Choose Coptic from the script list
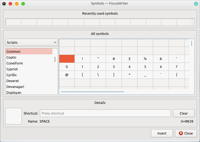Image resolution: width=200 pixels, height=142 pixels. tap(11, 58)
